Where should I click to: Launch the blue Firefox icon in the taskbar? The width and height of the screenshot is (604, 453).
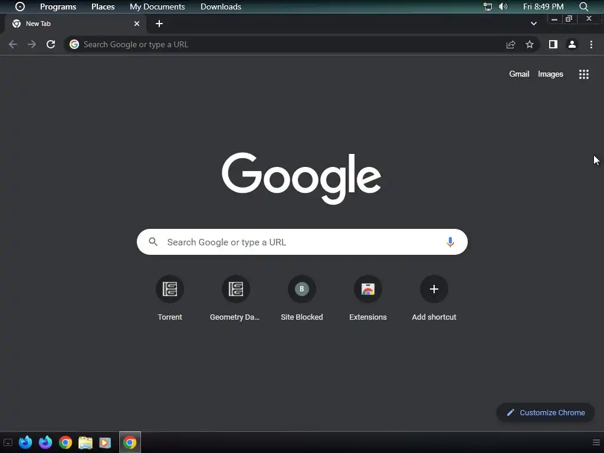[x=25, y=442]
